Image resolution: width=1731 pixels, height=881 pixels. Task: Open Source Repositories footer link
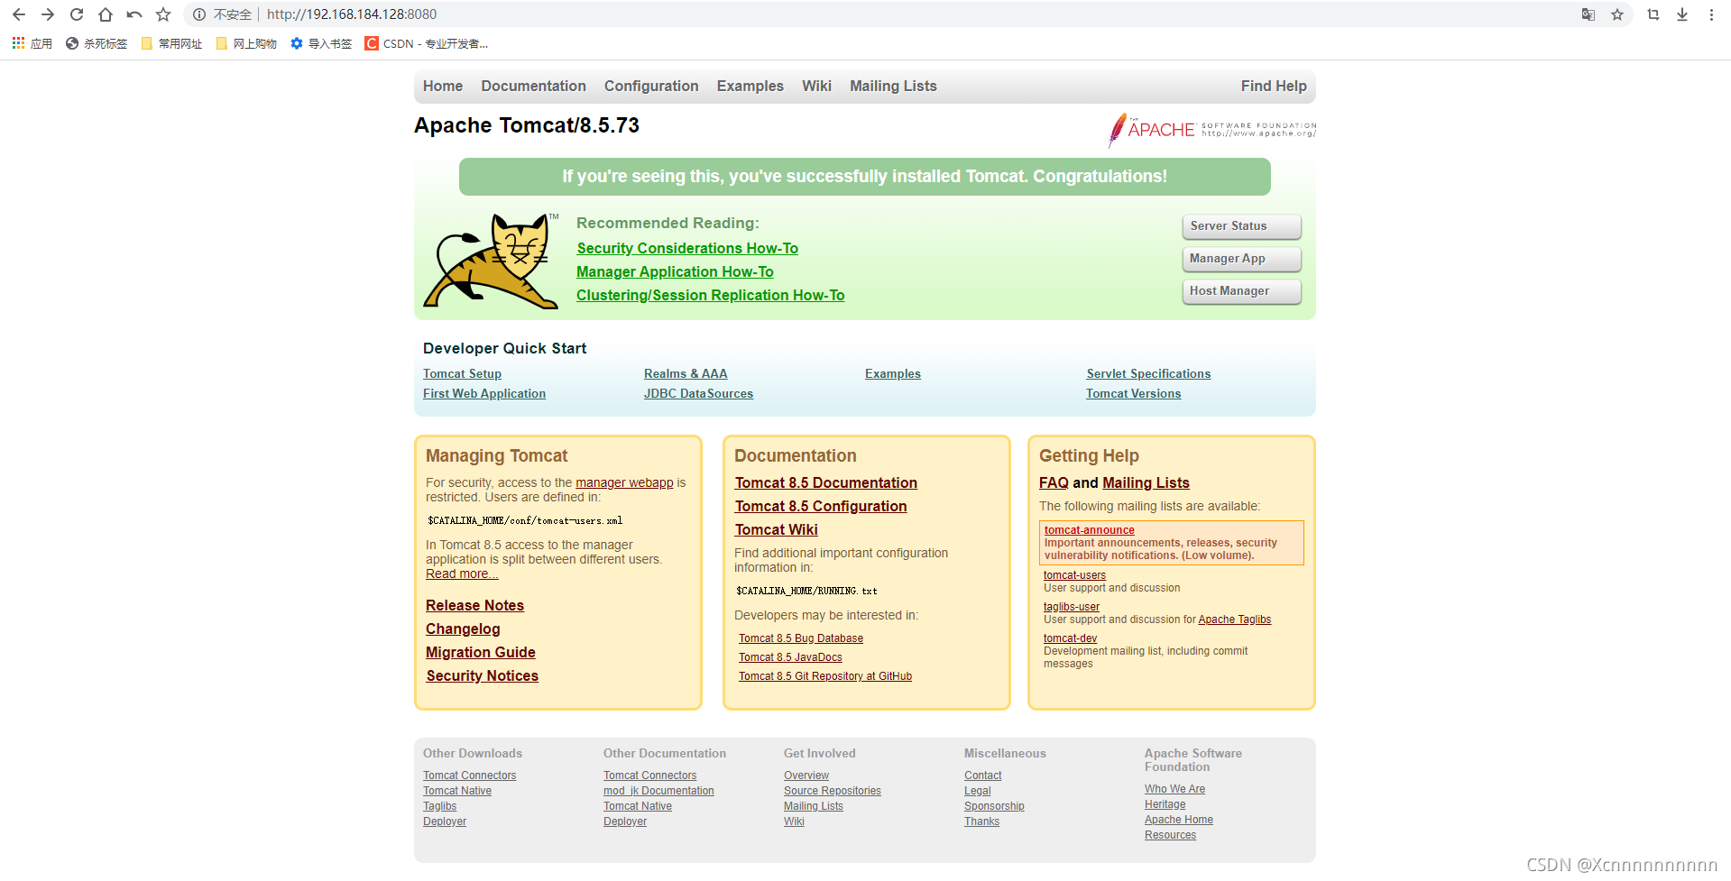point(833,791)
